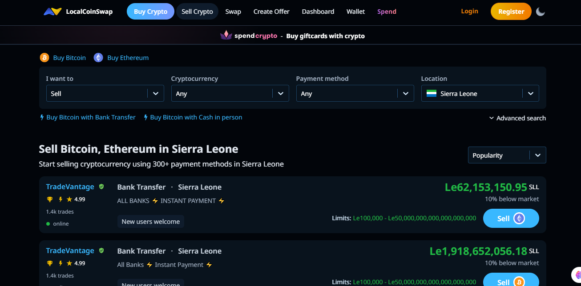Click the Register button
Viewport: 581px width, 286px height.
511,12
